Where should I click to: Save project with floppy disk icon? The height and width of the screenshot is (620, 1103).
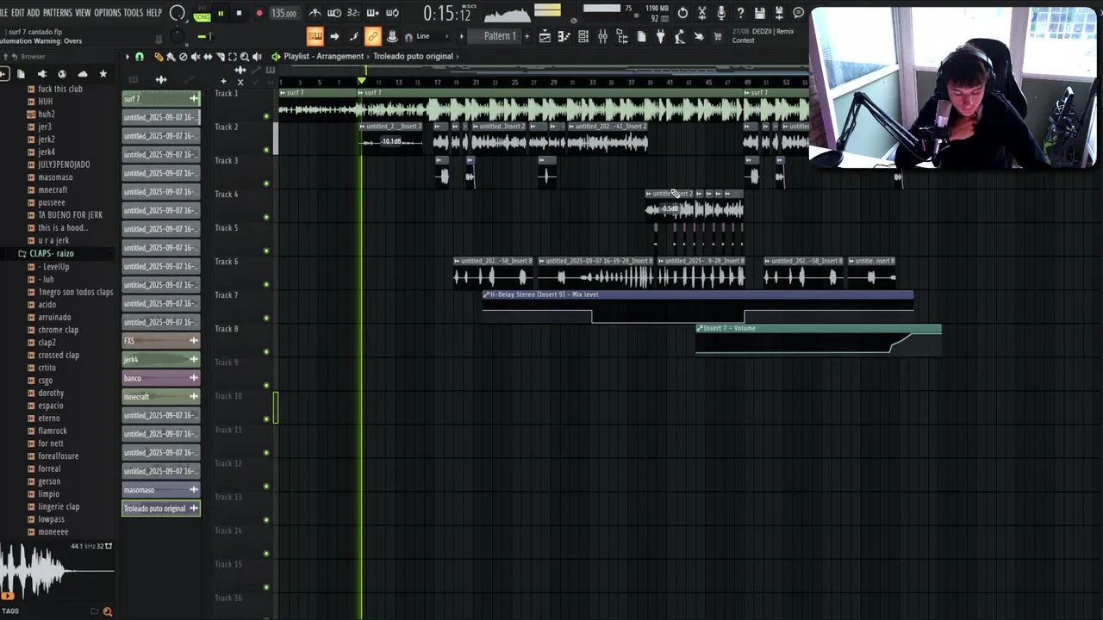coord(759,13)
